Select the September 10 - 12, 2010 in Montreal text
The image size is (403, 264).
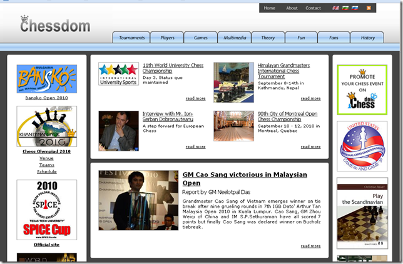coord(289,128)
